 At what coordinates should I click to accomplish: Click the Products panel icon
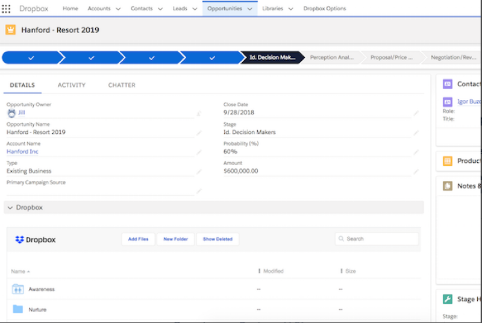coord(447,161)
